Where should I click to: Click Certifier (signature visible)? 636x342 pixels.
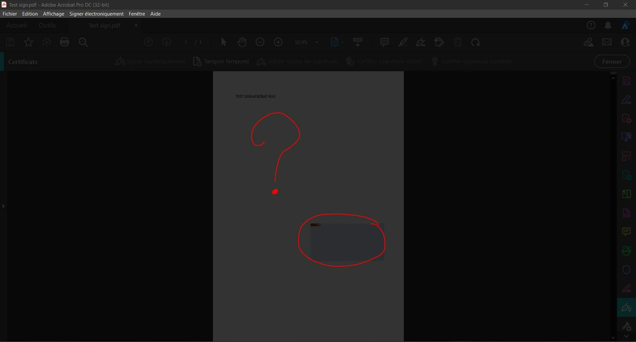point(384,62)
